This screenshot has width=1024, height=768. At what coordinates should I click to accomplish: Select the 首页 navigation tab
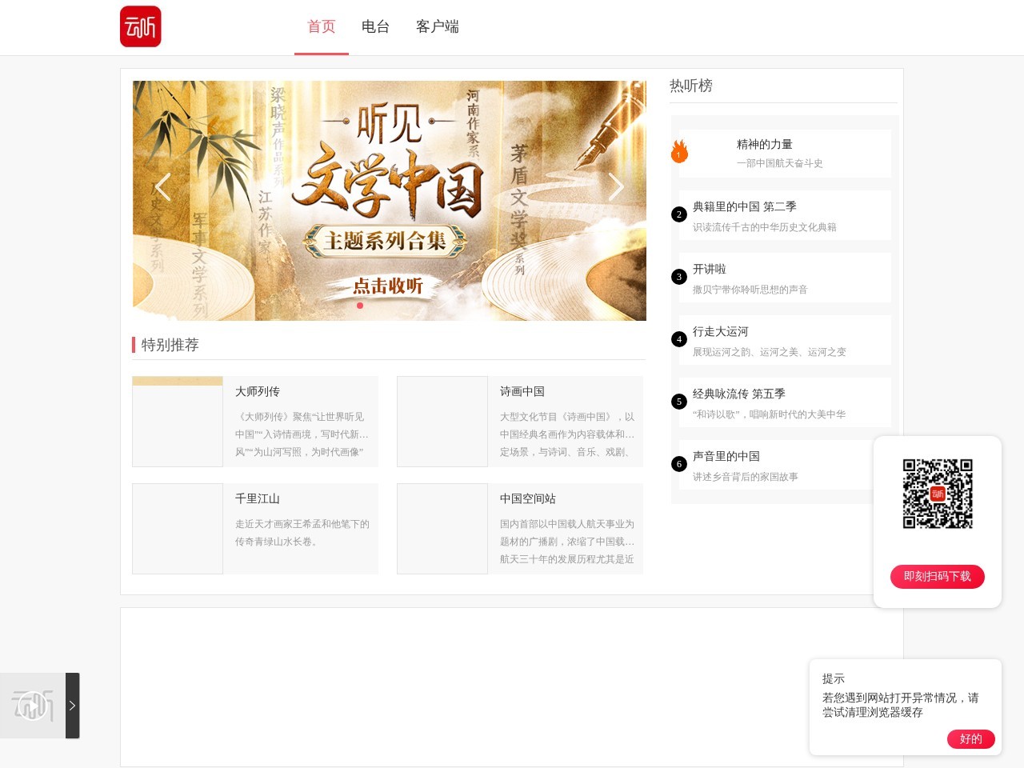tap(322, 26)
